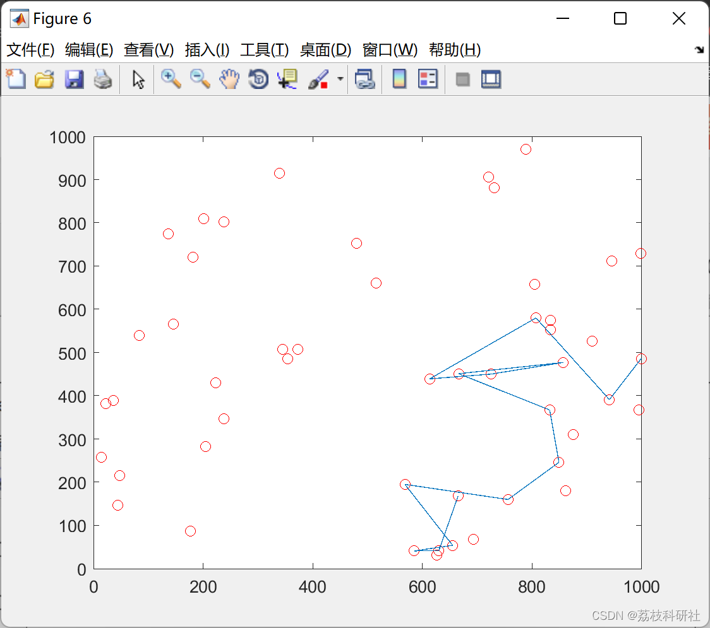Expand the Brush color dropdown arrow
Image resolution: width=710 pixels, height=628 pixels.
point(340,79)
